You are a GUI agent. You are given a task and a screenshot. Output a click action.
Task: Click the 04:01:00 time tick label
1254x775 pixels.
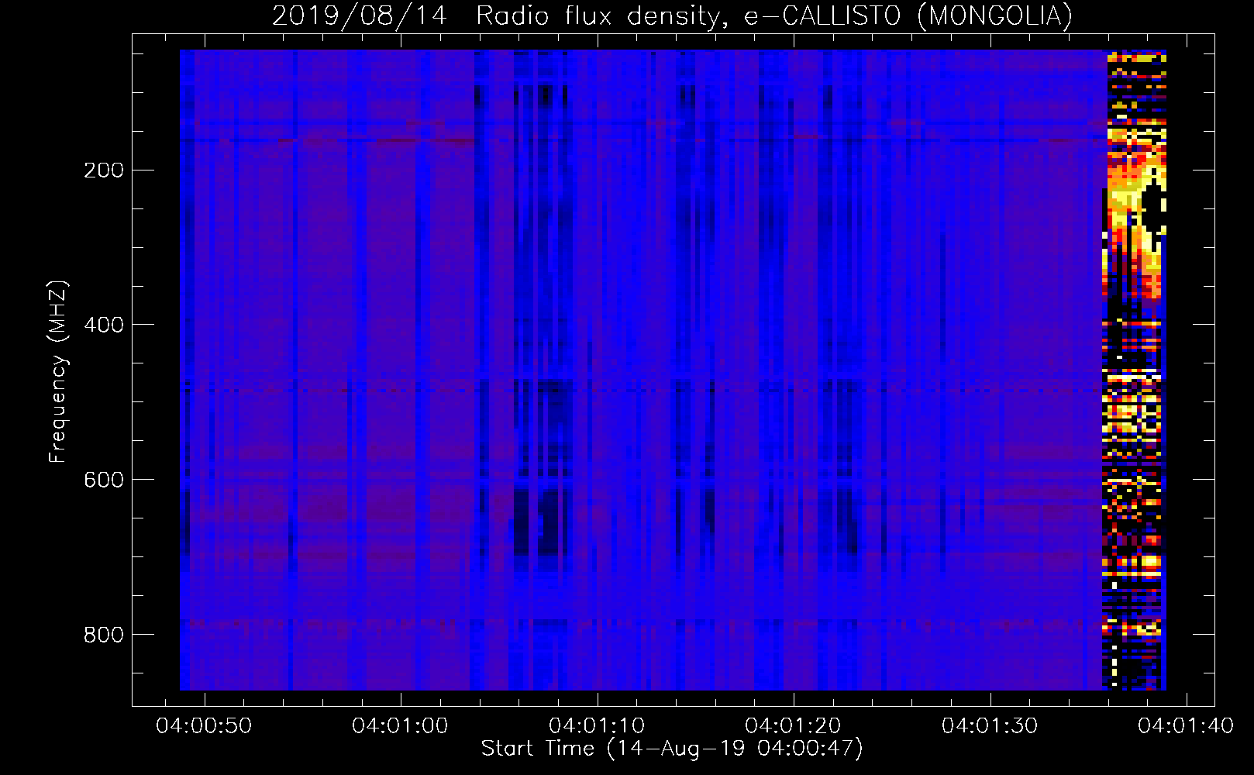coord(400,726)
